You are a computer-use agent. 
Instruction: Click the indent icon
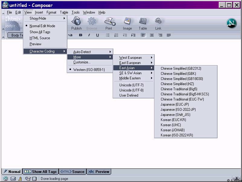point(133,35)
